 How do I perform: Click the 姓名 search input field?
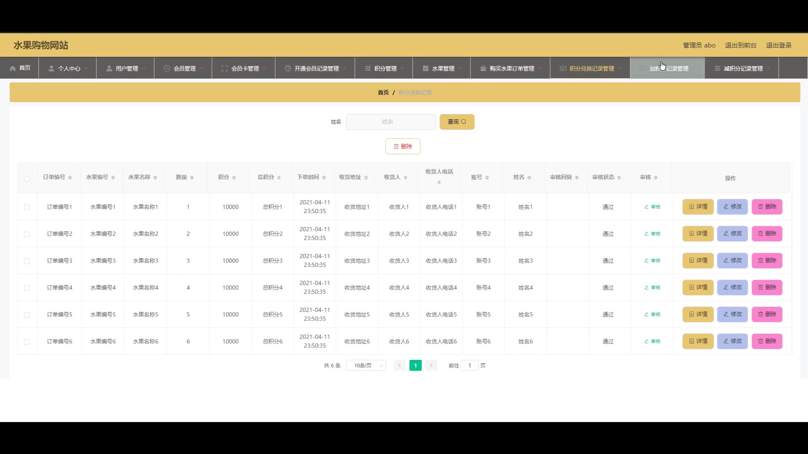[x=391, y=122]
